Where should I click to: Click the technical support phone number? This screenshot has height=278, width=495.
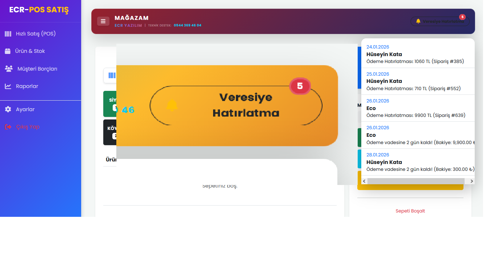[187, 25]
